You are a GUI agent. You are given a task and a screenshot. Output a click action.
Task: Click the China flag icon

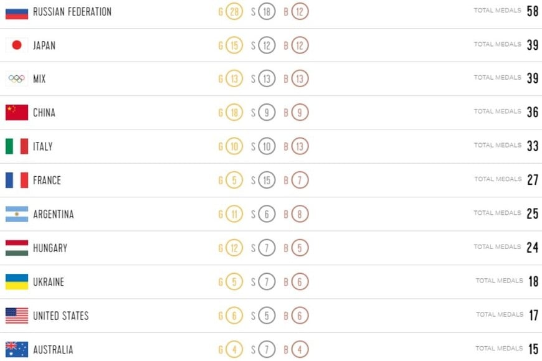[x=17, y=113]
